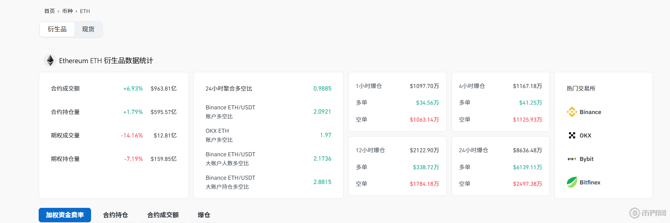Open the Binance exchange name link

pyautogui.click(x=590, y=112)
